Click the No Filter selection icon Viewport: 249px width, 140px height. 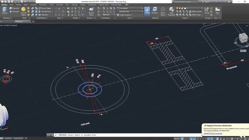tap(154, 10)
